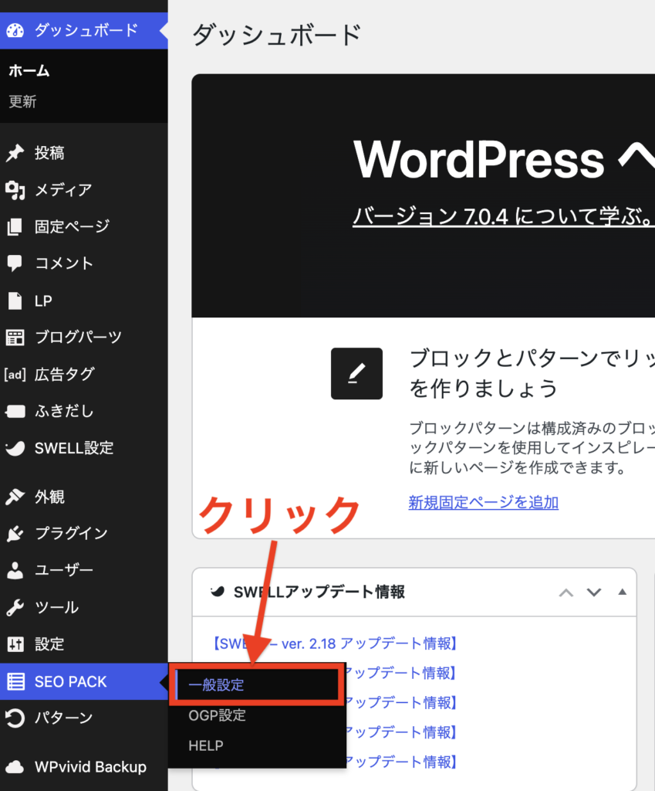
Task: Move SWELLアップデート情報 widget down
Action: (594, 592)
